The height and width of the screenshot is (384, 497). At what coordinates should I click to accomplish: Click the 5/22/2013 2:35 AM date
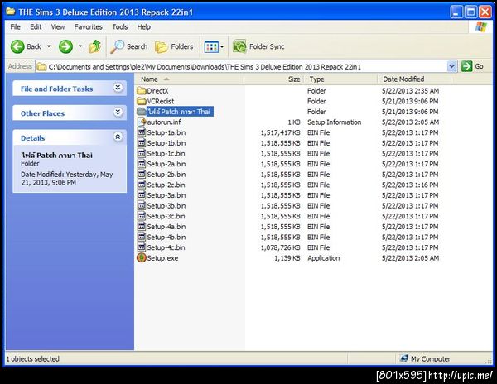pyautogui.click(x=411, y=91)
